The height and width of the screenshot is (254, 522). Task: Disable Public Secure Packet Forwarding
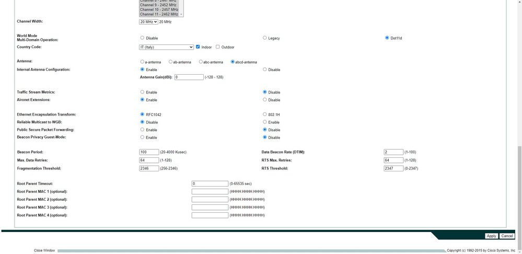click(265, 130)
